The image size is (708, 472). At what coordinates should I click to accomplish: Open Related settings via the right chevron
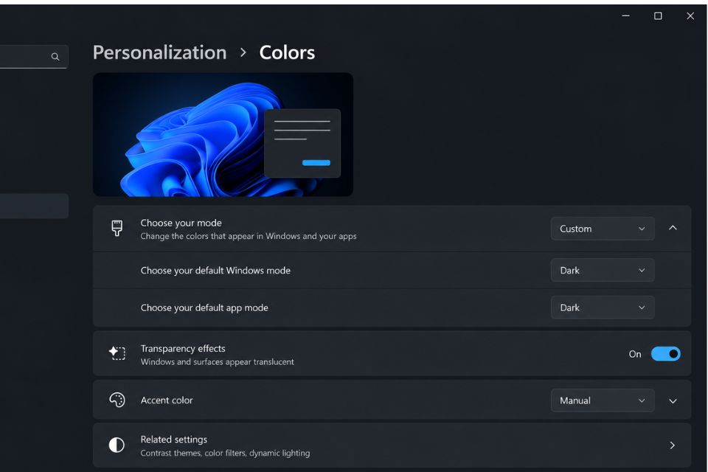(673, 445)
